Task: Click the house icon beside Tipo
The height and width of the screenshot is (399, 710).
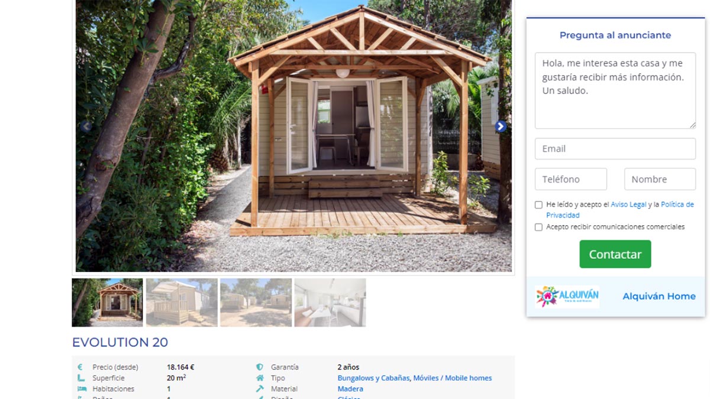Action: pyautogui.click(x=260, y=378)
